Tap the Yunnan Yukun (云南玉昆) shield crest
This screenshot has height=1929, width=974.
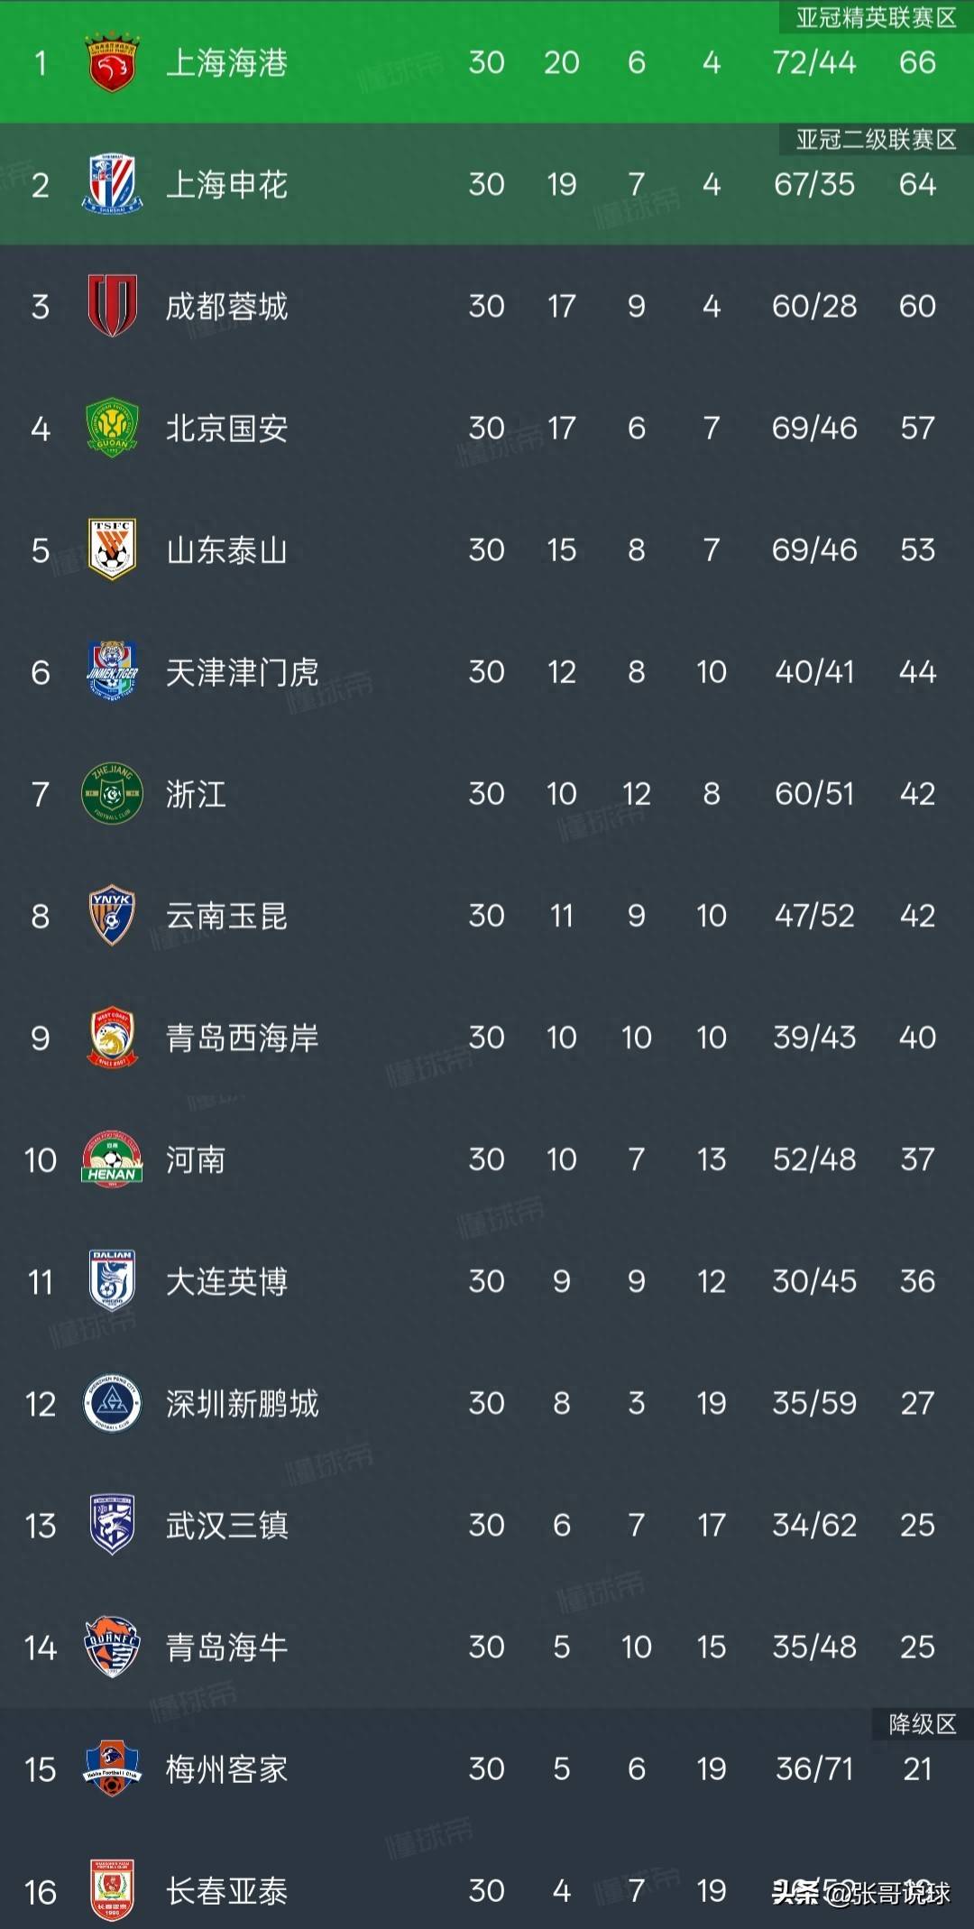click(x=112, y=915)
